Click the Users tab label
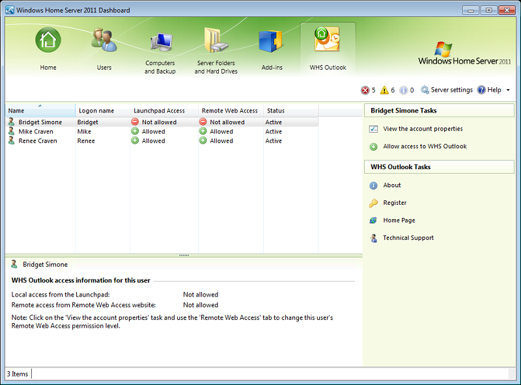This screenshot has width=521, height=385. pos(104,68)
